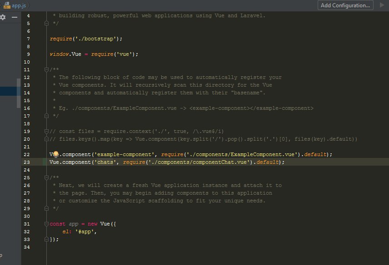Click the 'vue' string on line 9

click(x=125, y=54)
